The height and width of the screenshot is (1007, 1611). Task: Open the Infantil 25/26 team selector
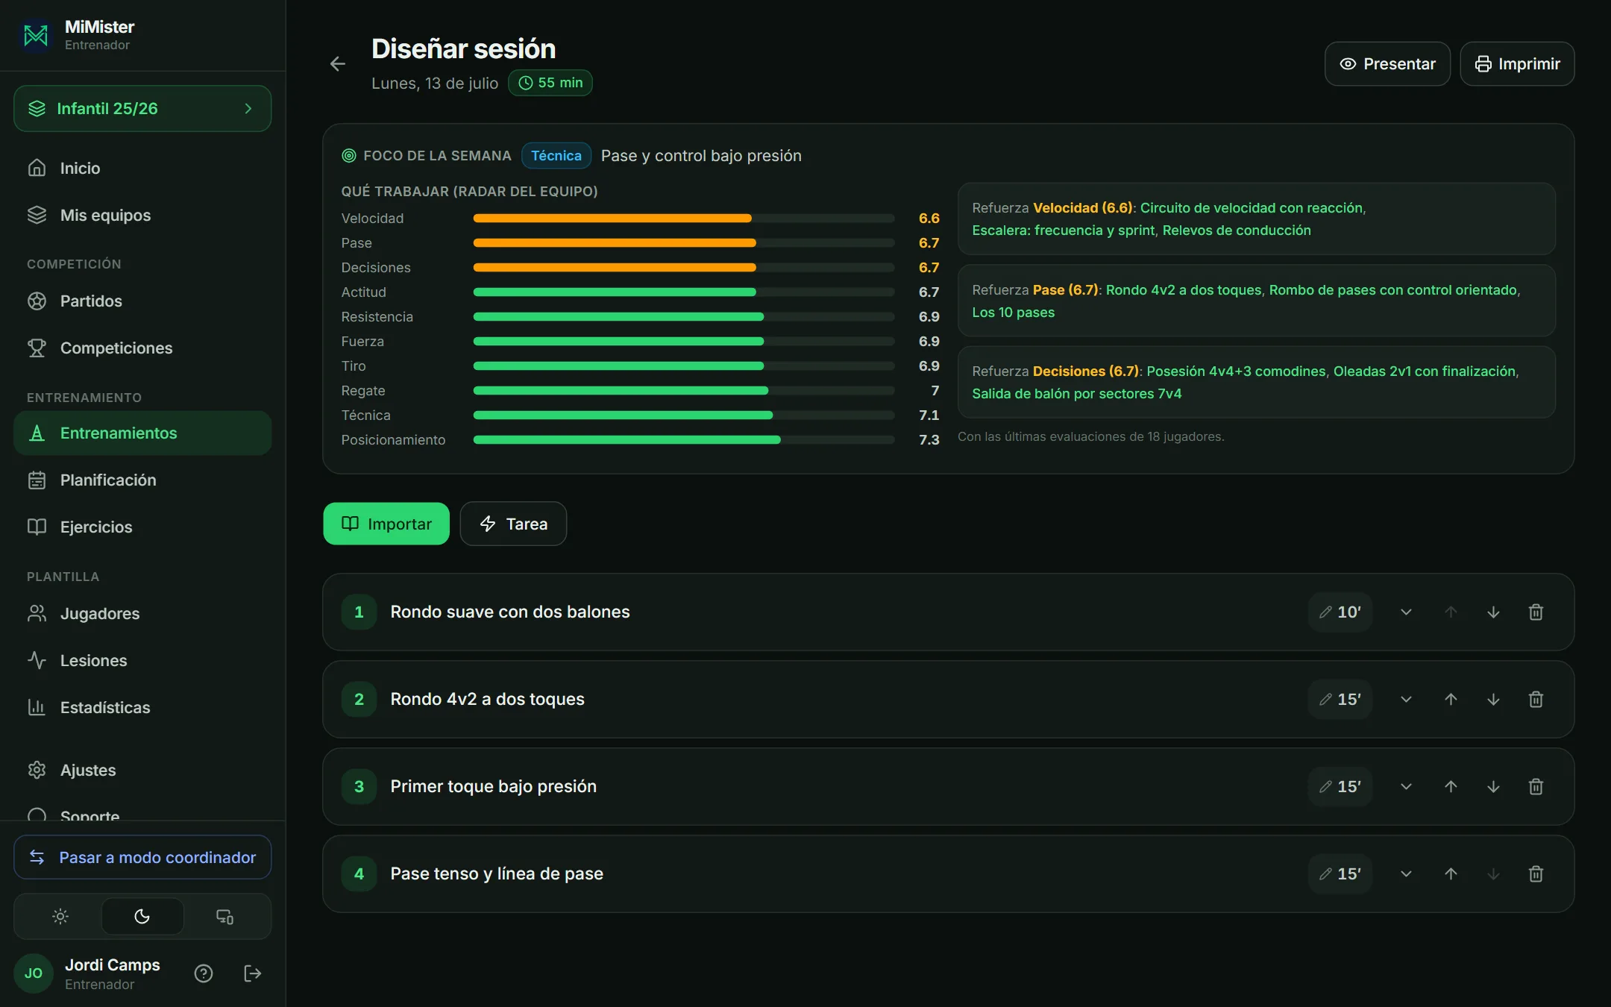click(142, 109)
